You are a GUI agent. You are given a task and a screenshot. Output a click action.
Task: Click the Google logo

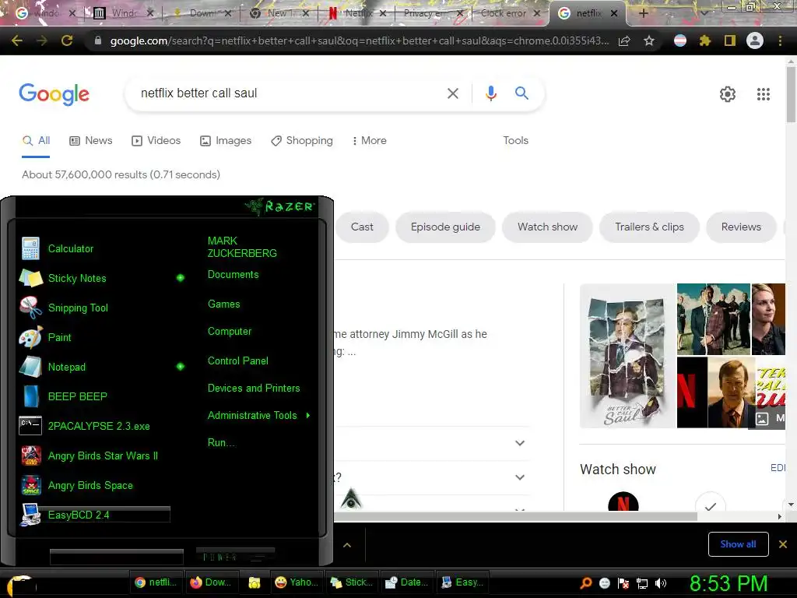54,94
